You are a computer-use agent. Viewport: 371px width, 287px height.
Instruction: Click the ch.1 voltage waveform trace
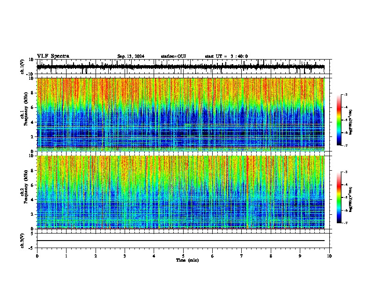(x=180, y=67)
